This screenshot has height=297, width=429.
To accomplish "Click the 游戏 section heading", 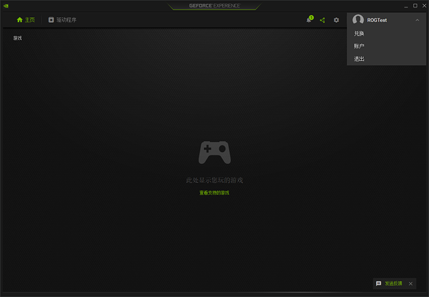I will coord(18,38).
